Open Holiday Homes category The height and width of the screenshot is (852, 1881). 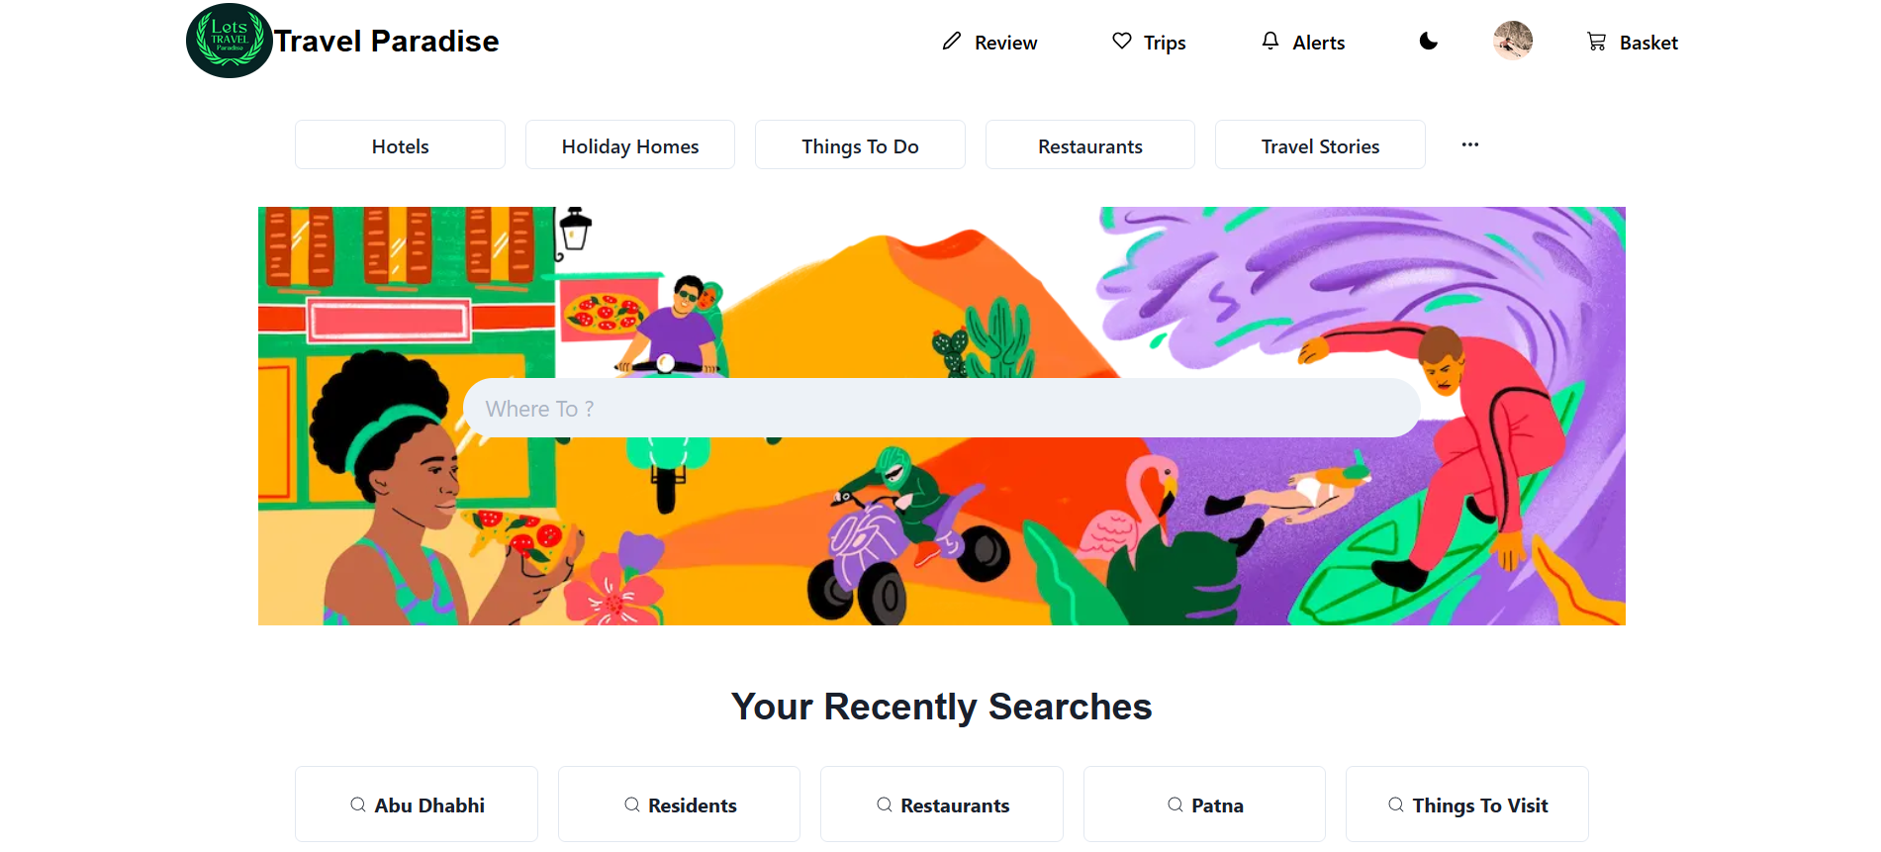pos(629,144)
